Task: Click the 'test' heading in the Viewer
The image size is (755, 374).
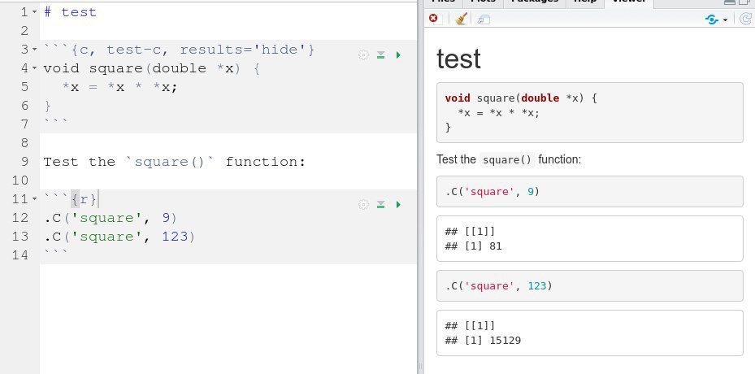Action: 458,59
